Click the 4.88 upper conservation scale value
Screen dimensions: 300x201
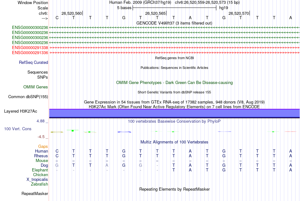pyautogui.click(x=40, y=121)
